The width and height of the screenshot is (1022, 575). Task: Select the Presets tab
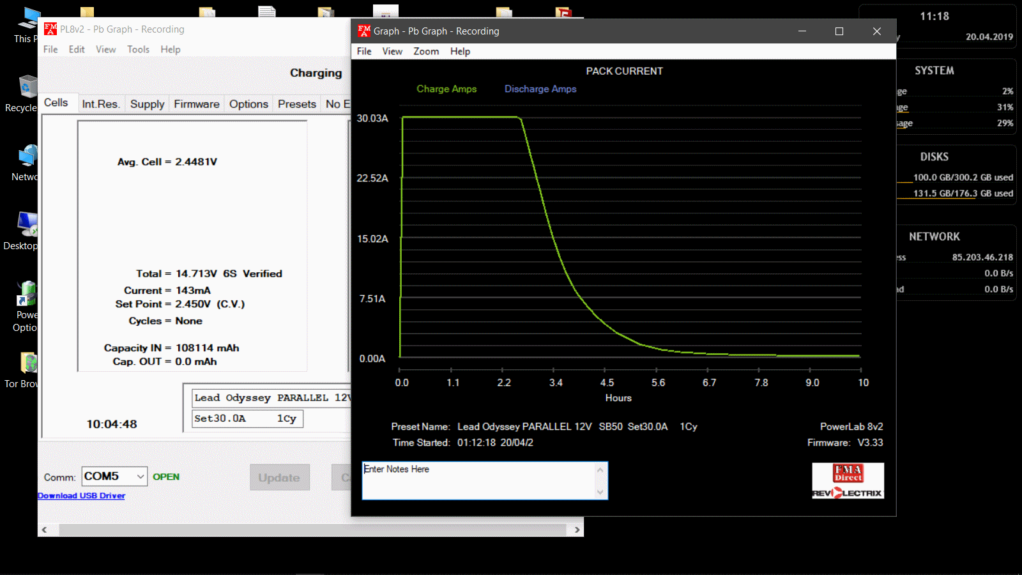point(296,104)
